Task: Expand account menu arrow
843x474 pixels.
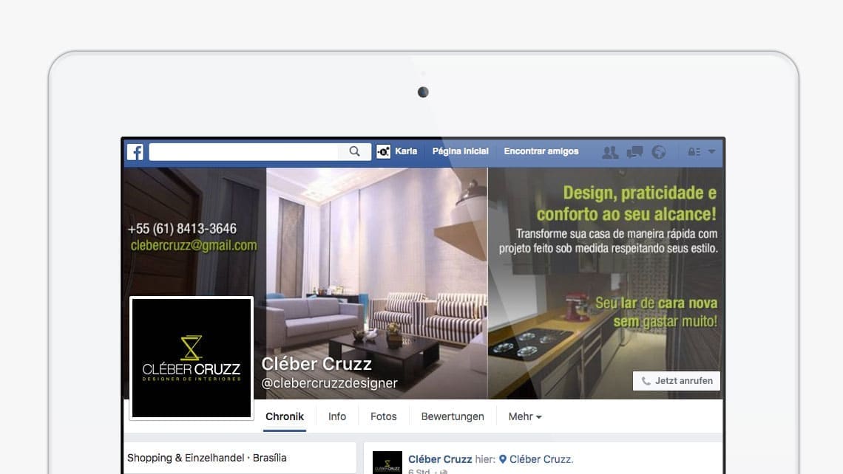Action: pyautogui.click(x=712, y=152)
